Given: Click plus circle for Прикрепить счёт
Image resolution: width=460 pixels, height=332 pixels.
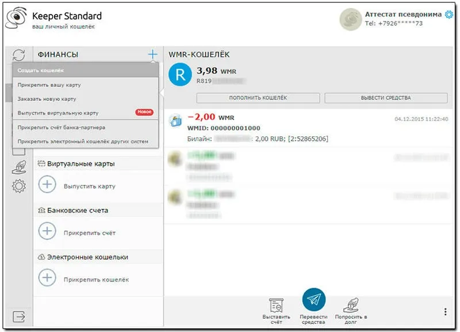Looking at the screenshot, I should click(47, 232).
